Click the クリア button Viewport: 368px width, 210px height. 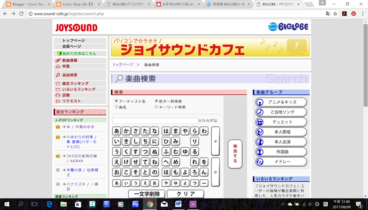(185, 194)
